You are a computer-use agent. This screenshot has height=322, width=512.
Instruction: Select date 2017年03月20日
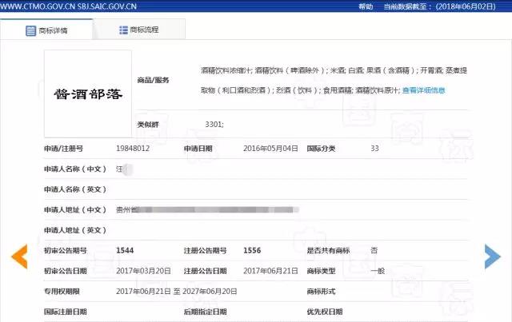143,271
